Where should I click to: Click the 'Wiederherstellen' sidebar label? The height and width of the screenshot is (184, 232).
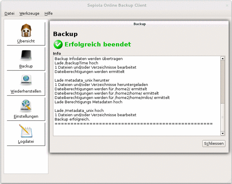(x=26, y=91)
